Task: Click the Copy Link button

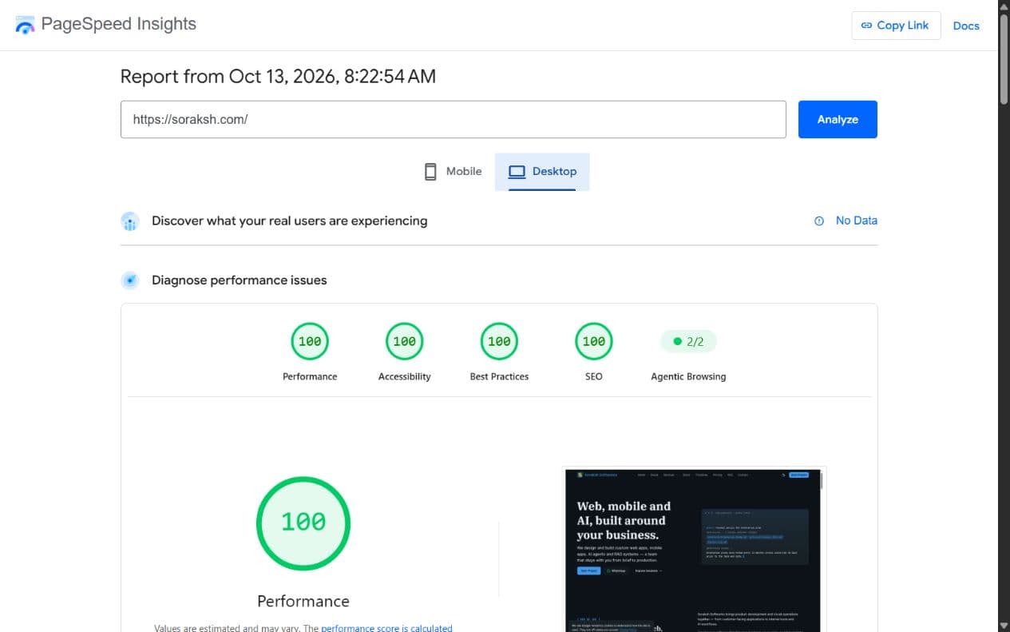Action: [896, 26]
